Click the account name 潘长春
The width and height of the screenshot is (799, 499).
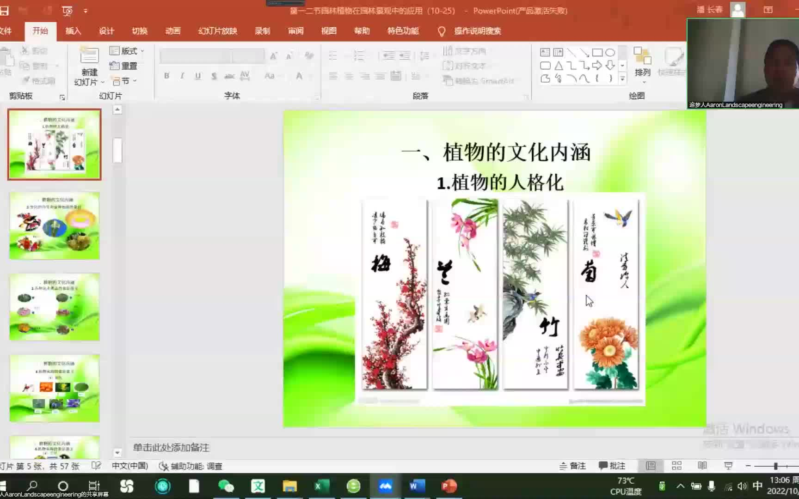709,10
